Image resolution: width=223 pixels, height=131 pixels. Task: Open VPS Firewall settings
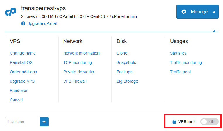[x=75, y=81]
